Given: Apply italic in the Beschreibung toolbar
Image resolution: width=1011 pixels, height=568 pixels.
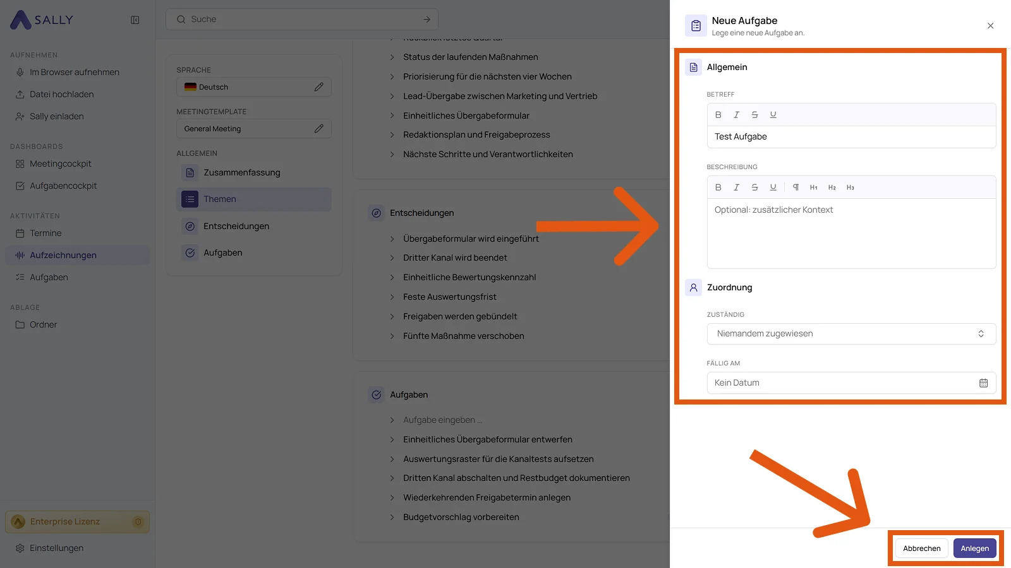Looking at the screenshot, I should click(x=736, y=187).
